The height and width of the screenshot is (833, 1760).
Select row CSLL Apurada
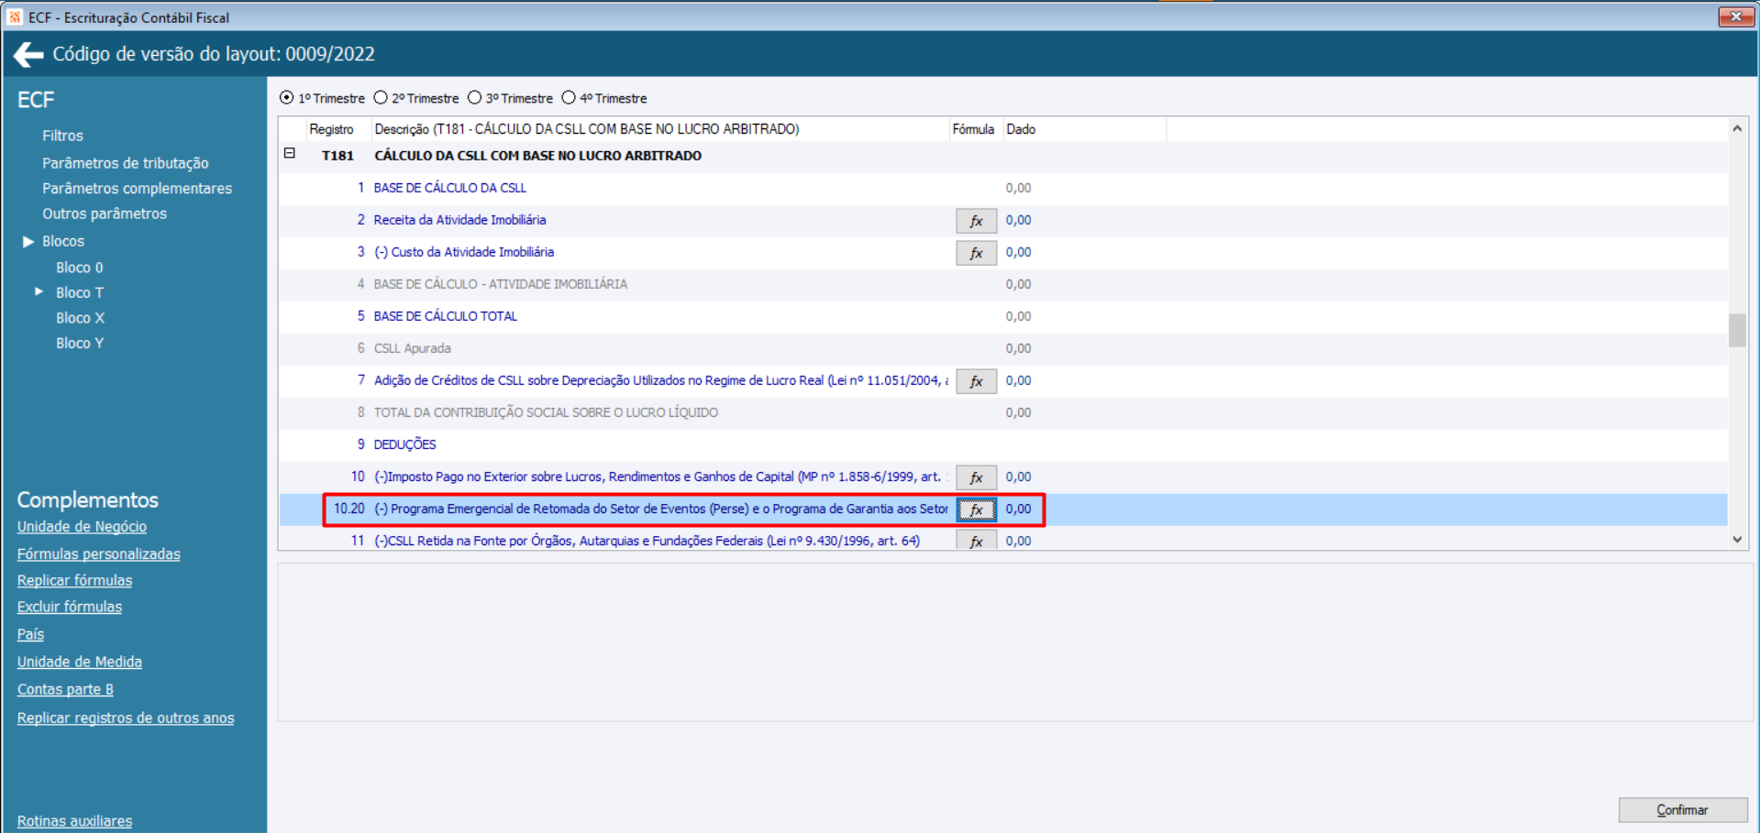pyautogui.click(x=1003, y=348)
